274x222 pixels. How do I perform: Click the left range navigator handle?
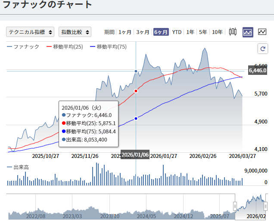pos(235,207)
